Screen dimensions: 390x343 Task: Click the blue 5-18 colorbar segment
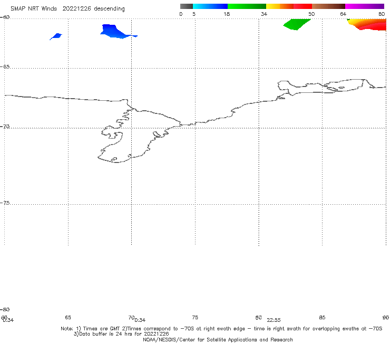[210, 6]
